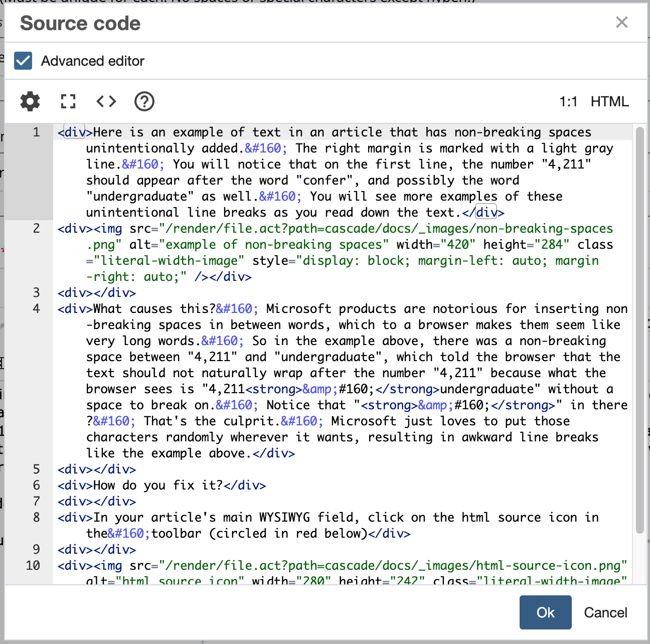Click the vertical scrollbar of the code editor
This screenshot has height=644, width=650.
coord(639,331)
